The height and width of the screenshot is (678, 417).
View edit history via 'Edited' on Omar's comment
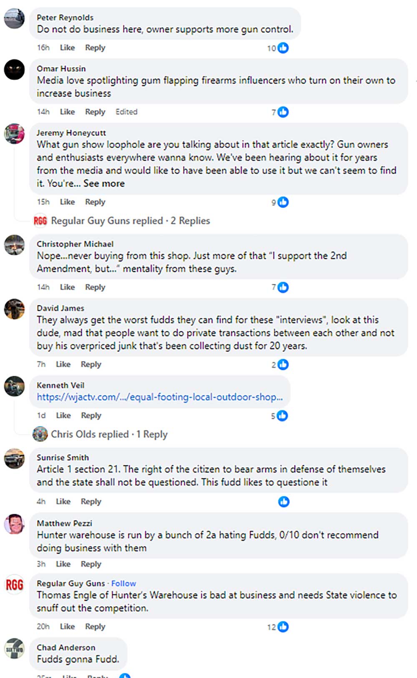(x=126, y=112)
